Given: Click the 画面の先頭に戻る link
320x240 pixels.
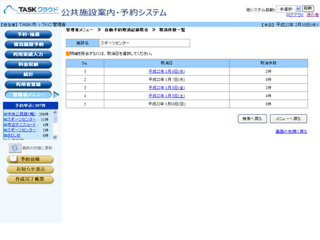Looking at the screenshot, I should coord(291,131).
